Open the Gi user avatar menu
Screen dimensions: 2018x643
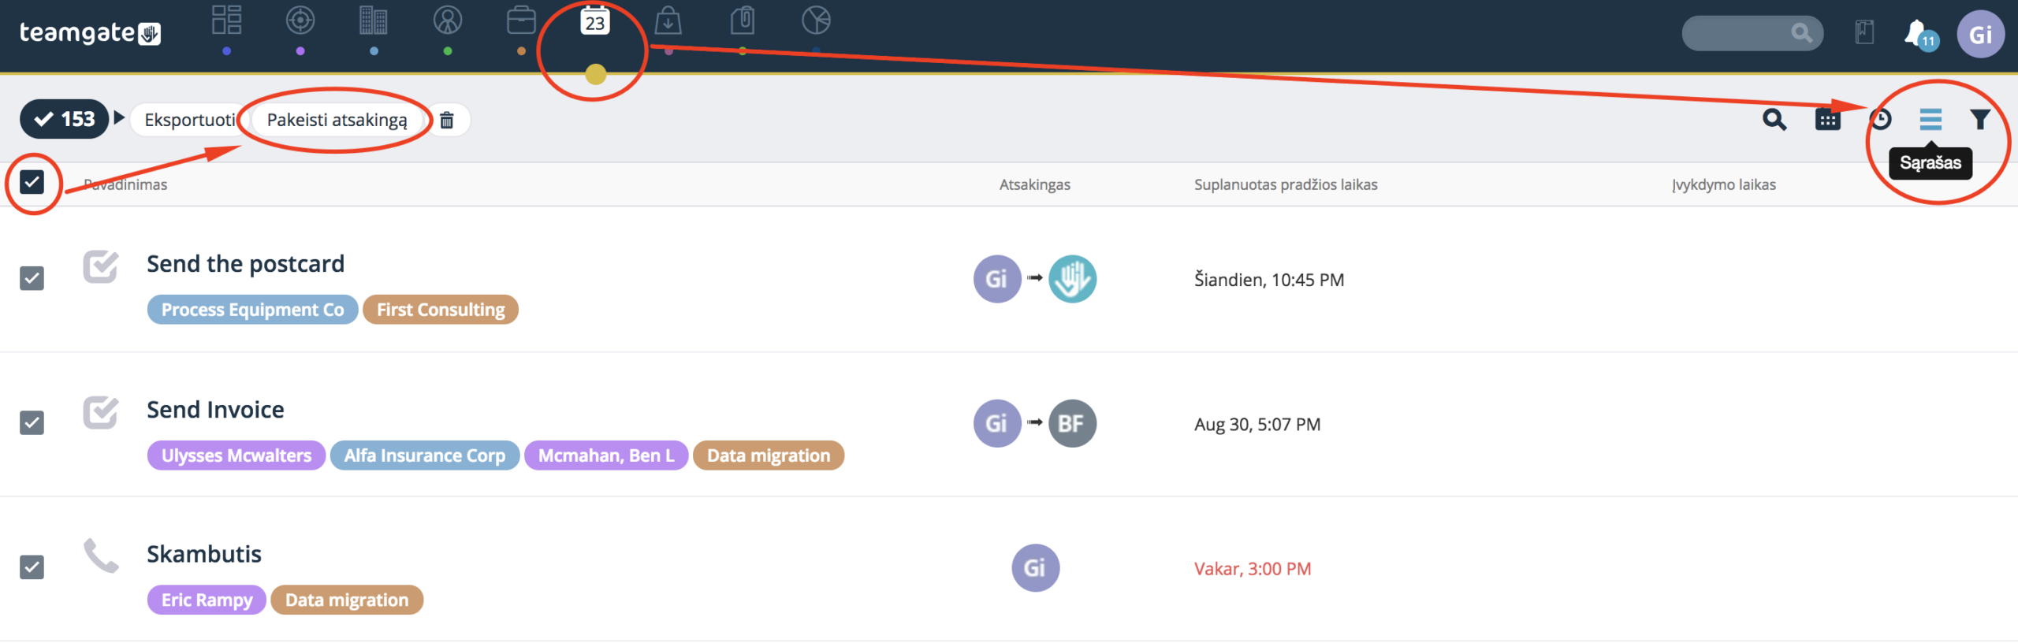click(x=1980, y=34)
